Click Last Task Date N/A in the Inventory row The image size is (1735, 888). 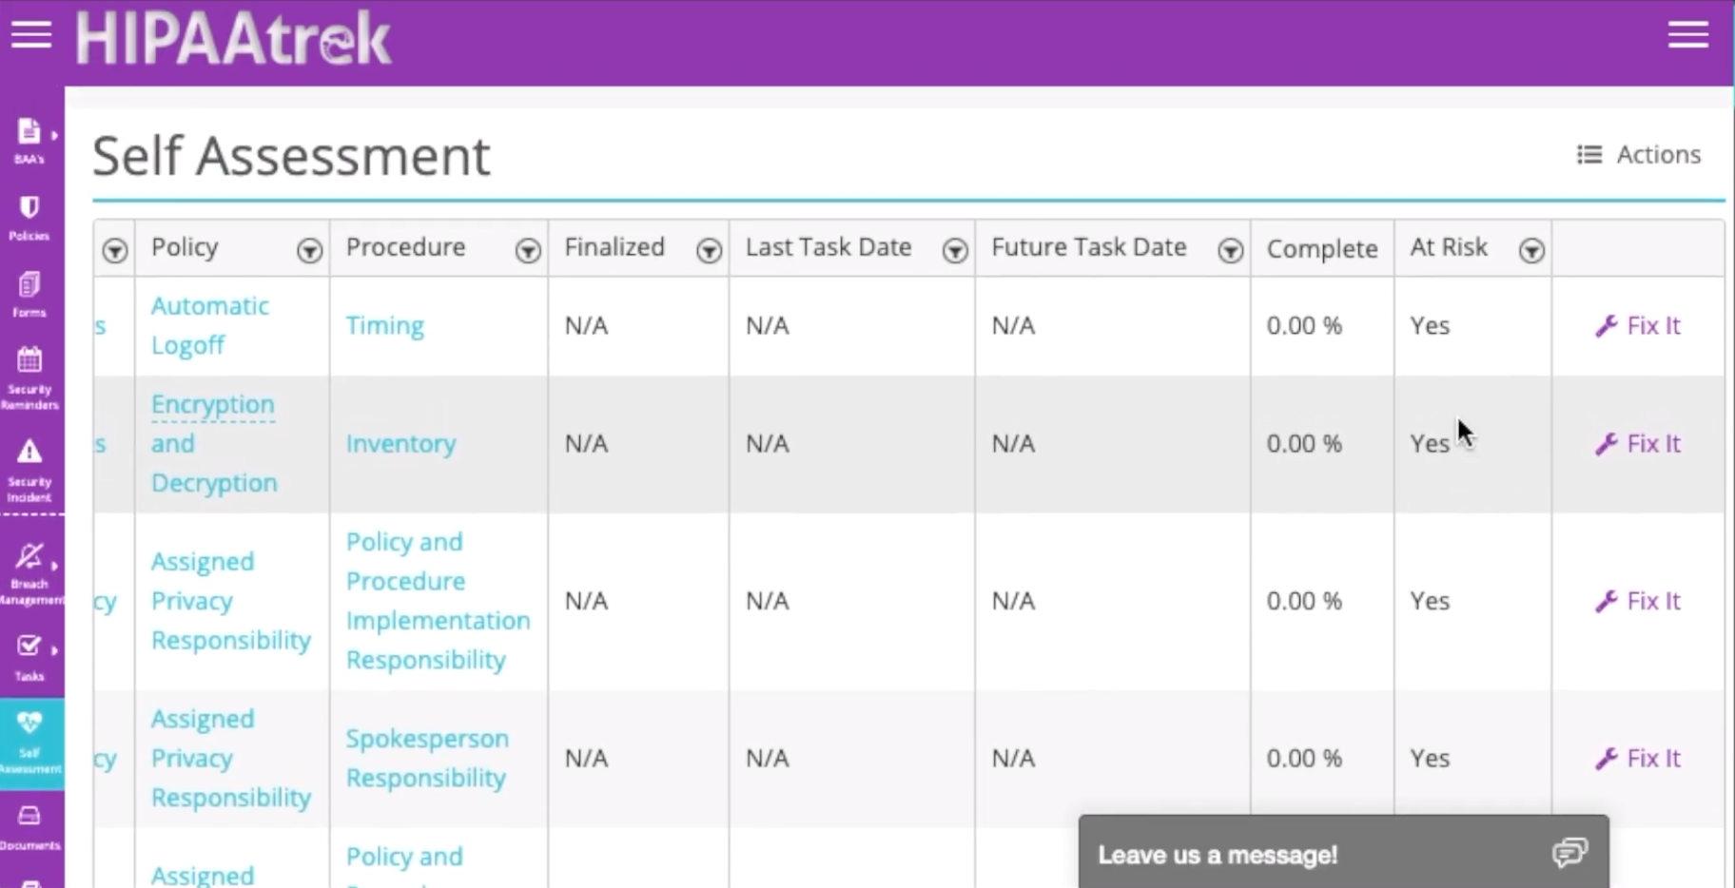click(768, 443)
